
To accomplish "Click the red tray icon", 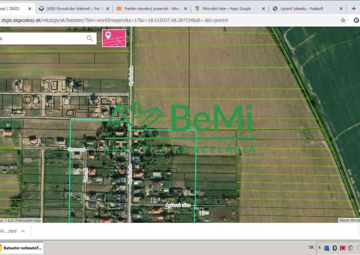I will [342, 248].
